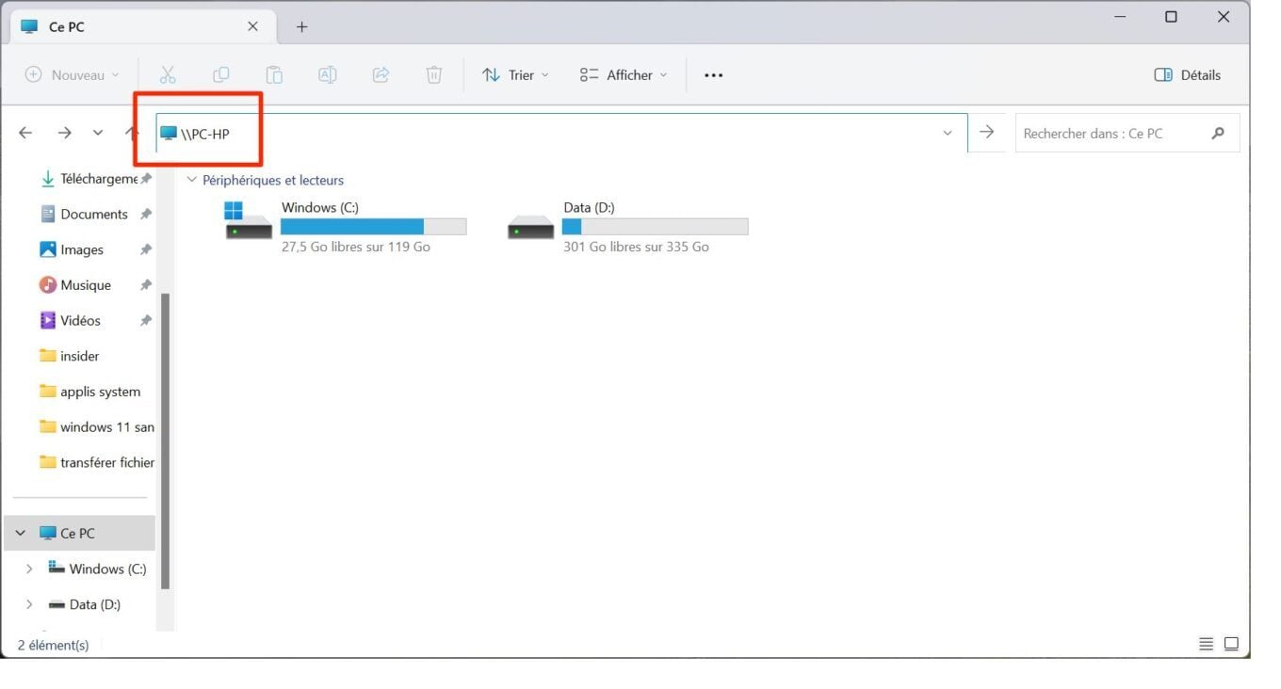Click the Delete trash icon
Viewport: 1281px width, 689px height.
pos(434,74)
